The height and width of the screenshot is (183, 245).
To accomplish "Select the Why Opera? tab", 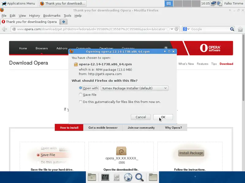I will click(x=173, y=127).
